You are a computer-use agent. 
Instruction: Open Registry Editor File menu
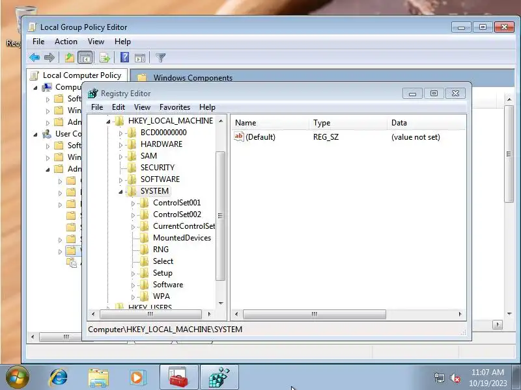97,107
